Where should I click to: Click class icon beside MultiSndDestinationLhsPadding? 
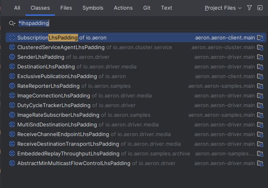12,124
